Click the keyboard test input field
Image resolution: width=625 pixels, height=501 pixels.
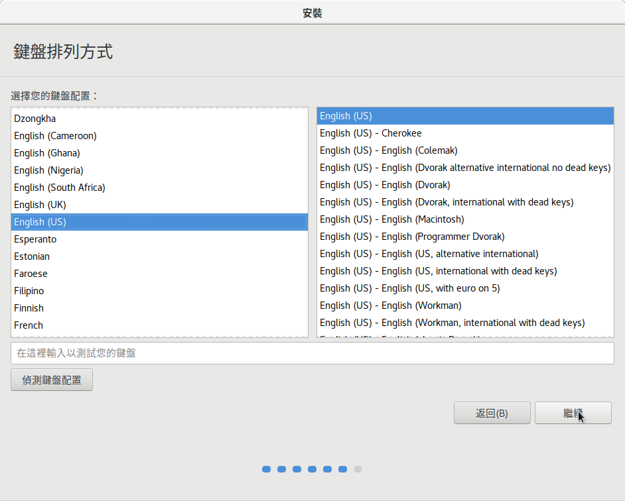point(312,353)
